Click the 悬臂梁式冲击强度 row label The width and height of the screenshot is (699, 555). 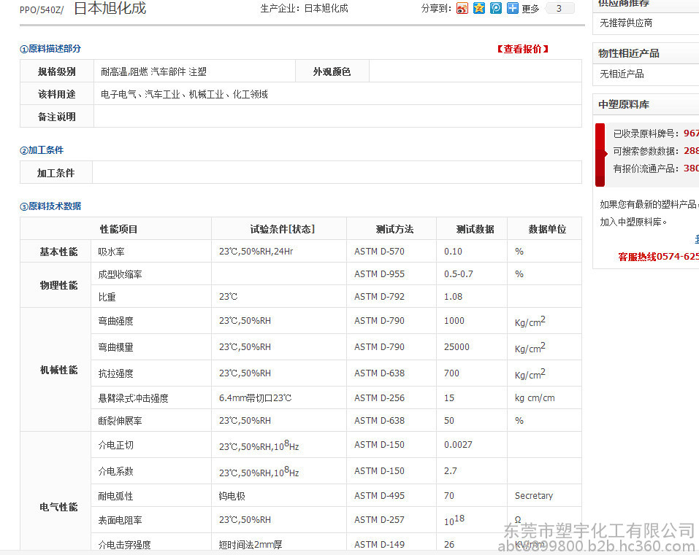133,398
